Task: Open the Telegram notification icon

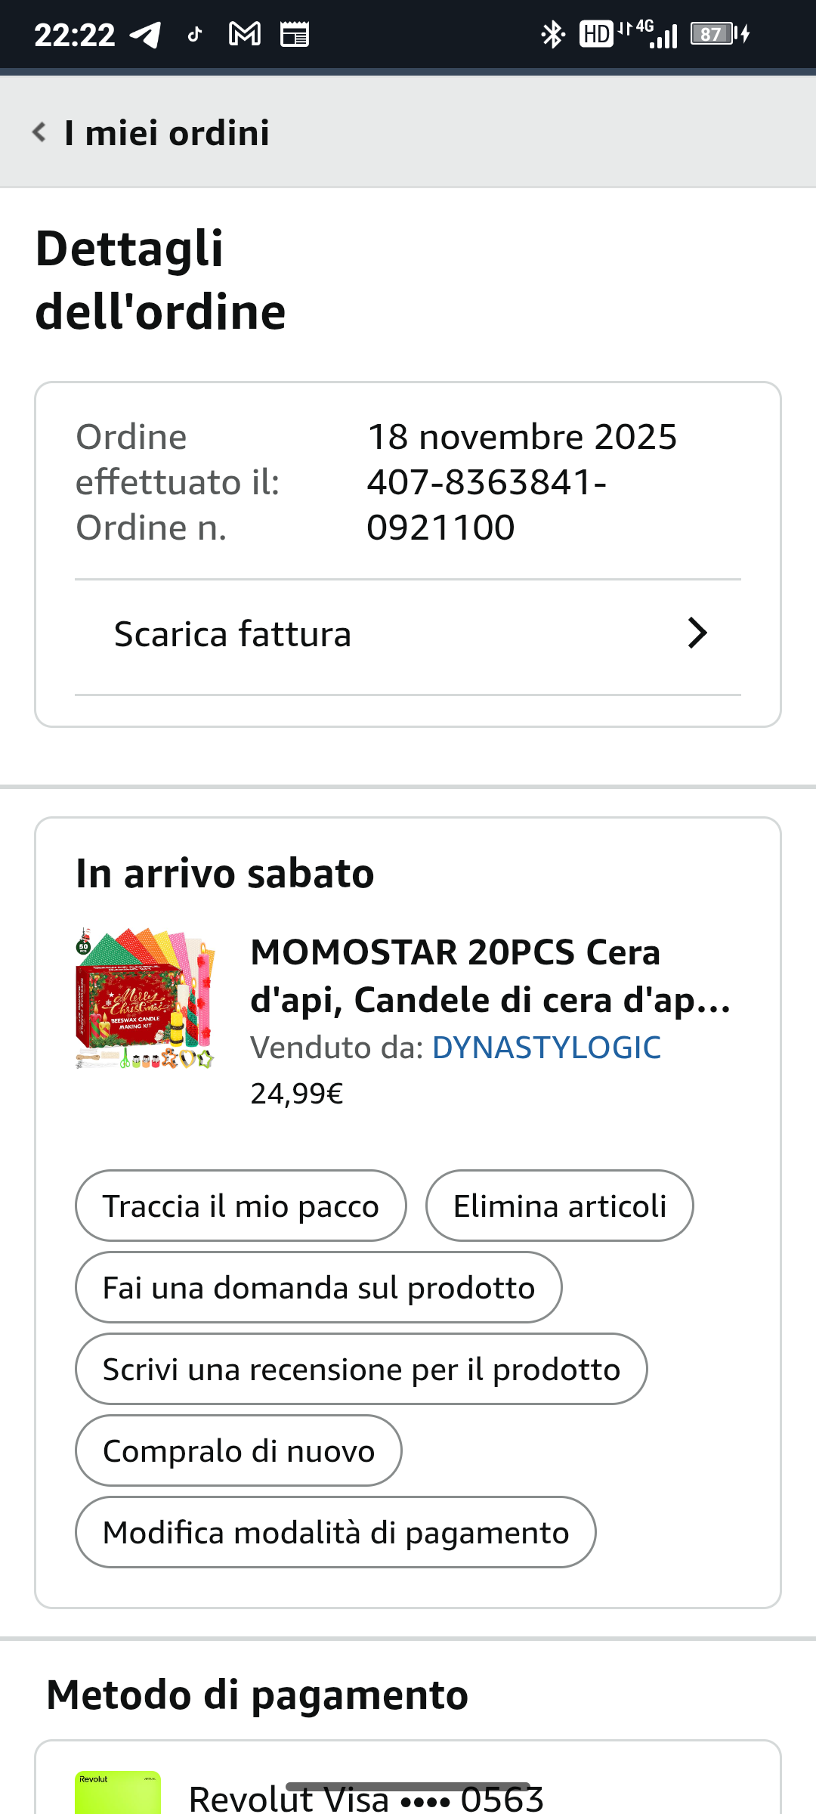Action: pyautogui.click(x=145, y=35)
